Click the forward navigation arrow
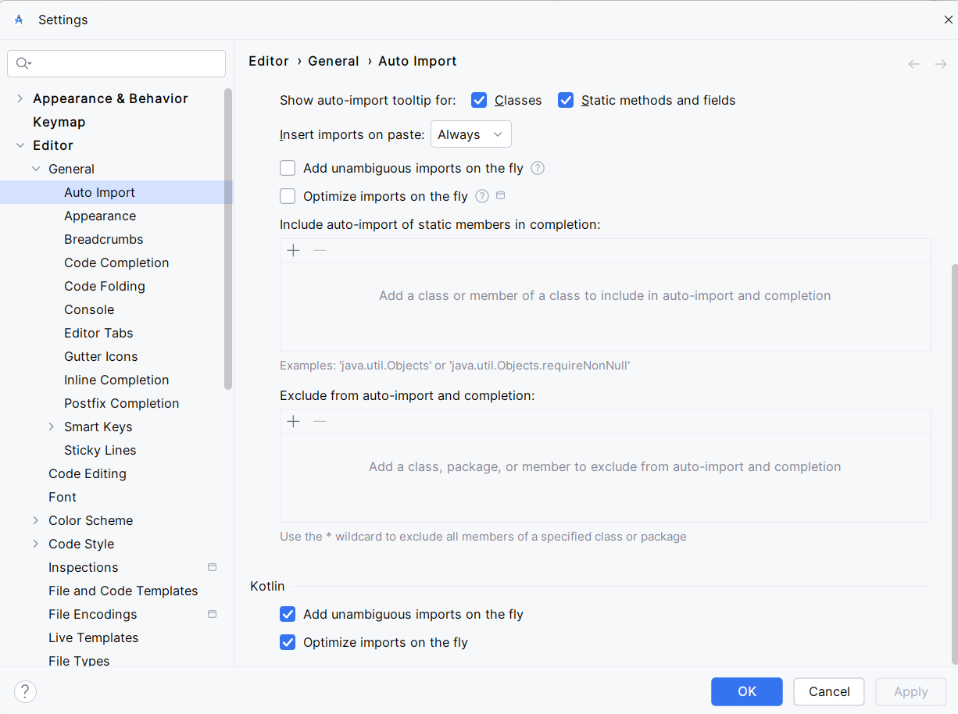 click(940, 64)
